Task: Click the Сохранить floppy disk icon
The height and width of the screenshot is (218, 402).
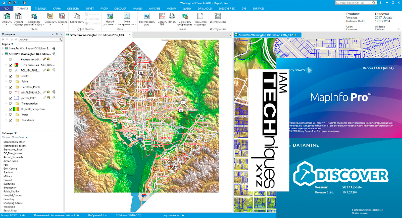Action: [50, 16]
